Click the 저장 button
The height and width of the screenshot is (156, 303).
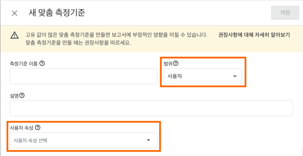(x=285, y=13)
